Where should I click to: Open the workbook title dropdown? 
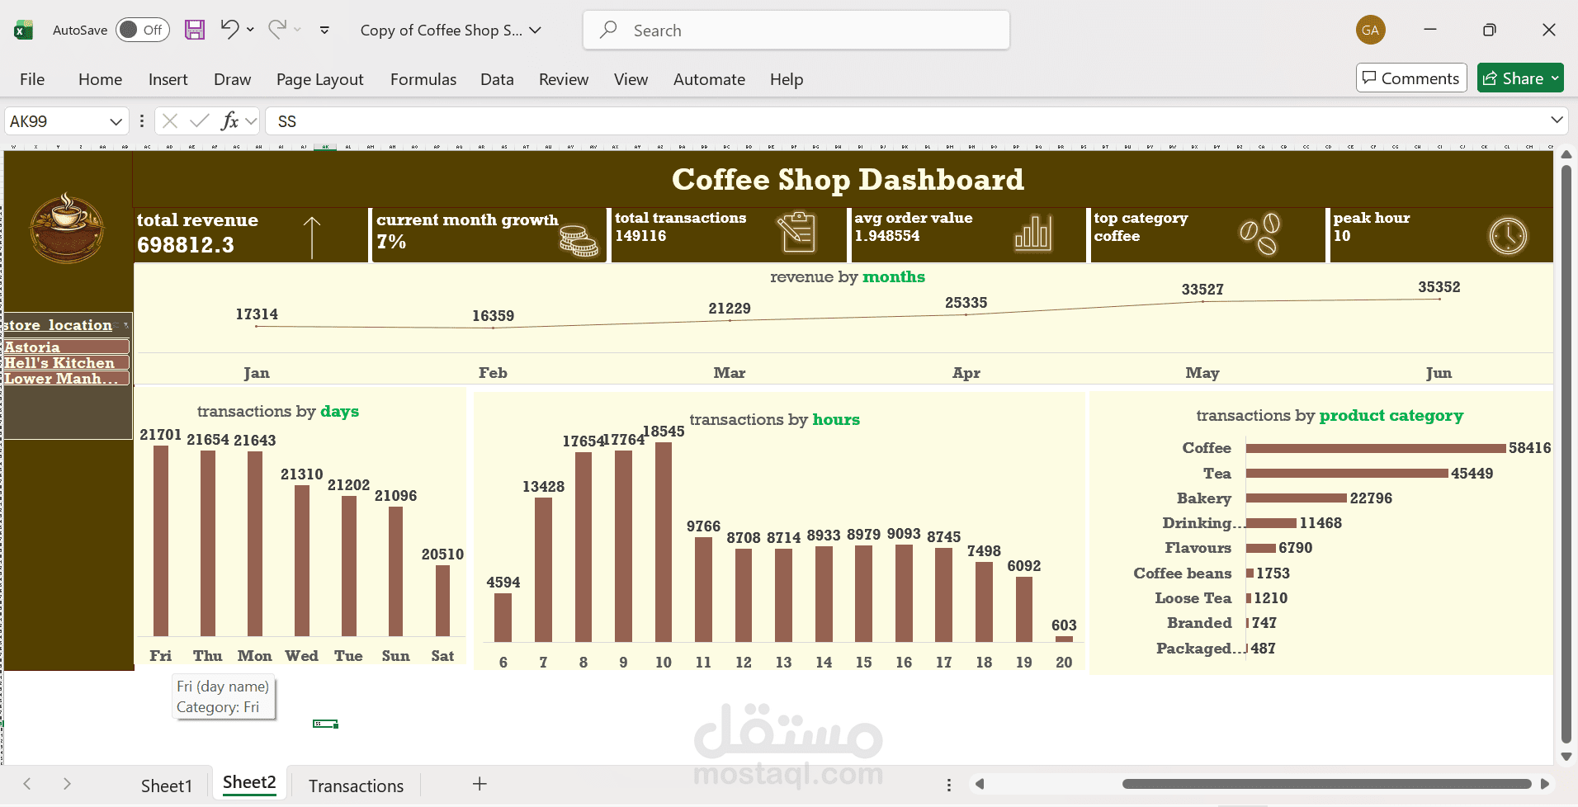click(x=535, y=30)
